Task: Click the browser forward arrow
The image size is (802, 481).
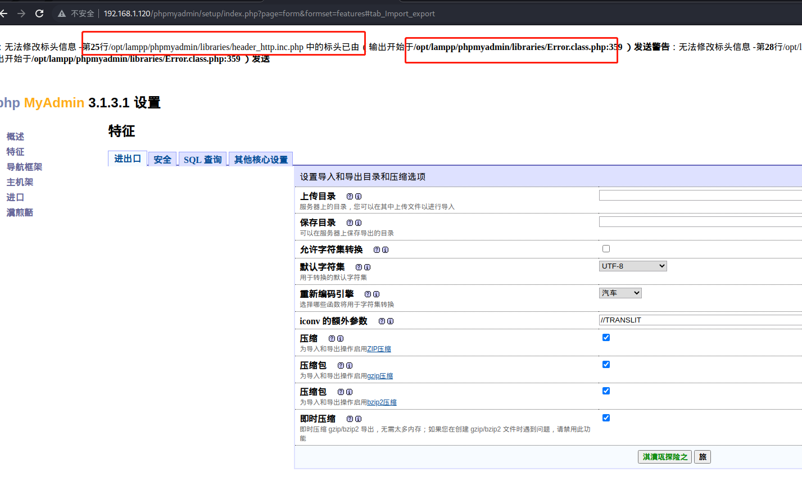Action: coord(21,13)
